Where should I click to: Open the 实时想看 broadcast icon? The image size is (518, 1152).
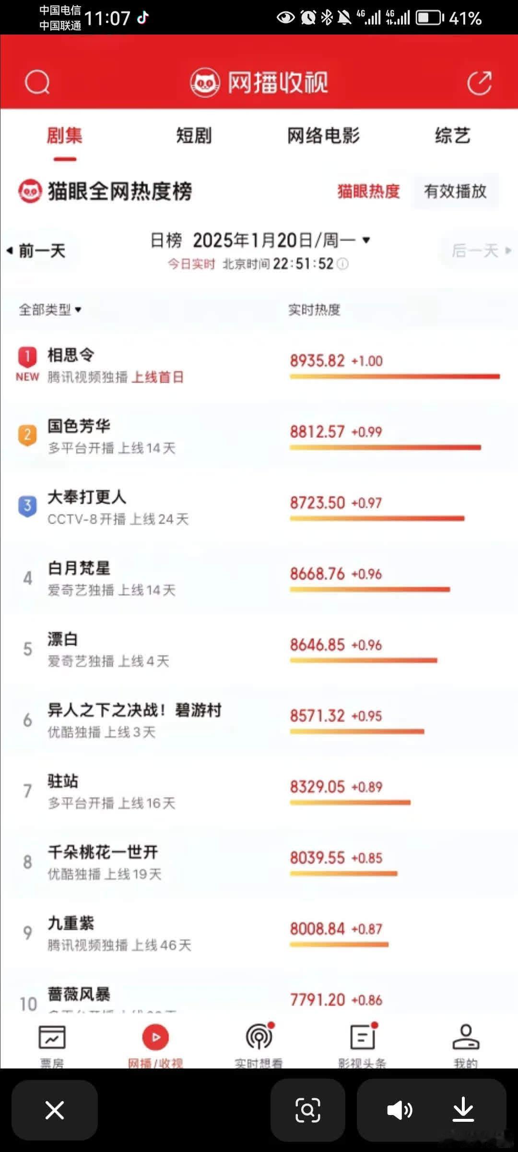tap(259, 1037)
